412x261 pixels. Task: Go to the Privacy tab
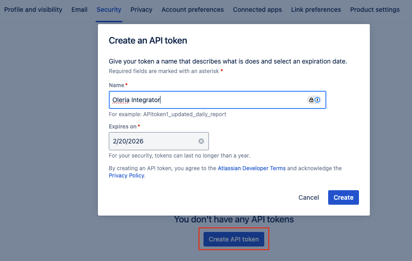(141, 10)
